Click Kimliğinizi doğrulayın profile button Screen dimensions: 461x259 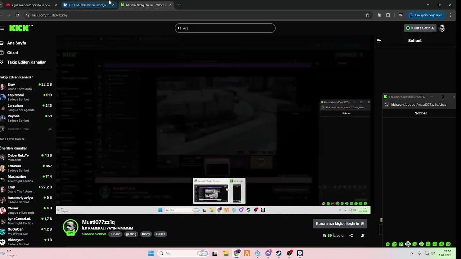click(425, 15)
